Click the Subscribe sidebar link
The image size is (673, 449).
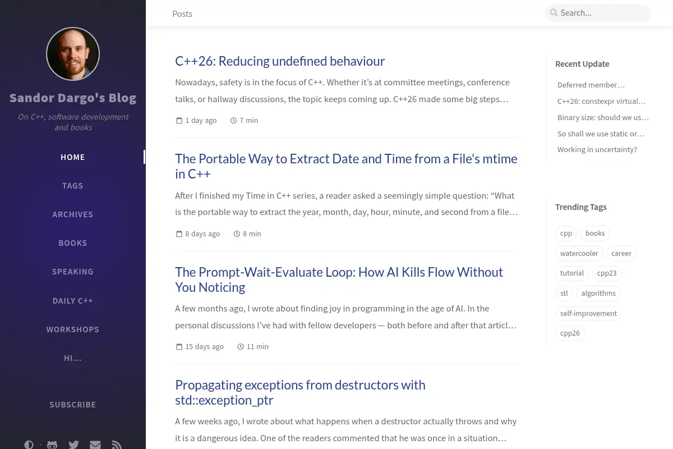[x=73, y=405]
